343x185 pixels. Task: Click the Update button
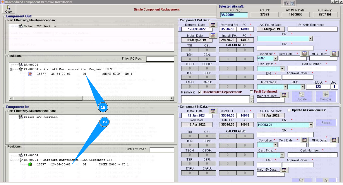302,96
